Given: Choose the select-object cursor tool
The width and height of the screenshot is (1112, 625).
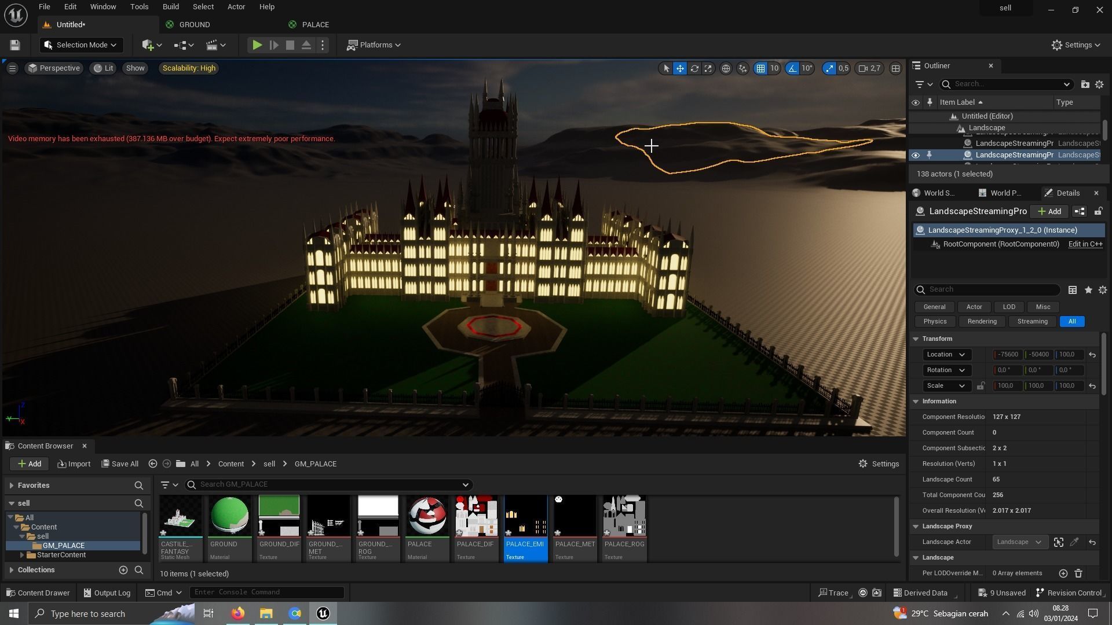Looking at the screenshot, I should tap(666, 68).
